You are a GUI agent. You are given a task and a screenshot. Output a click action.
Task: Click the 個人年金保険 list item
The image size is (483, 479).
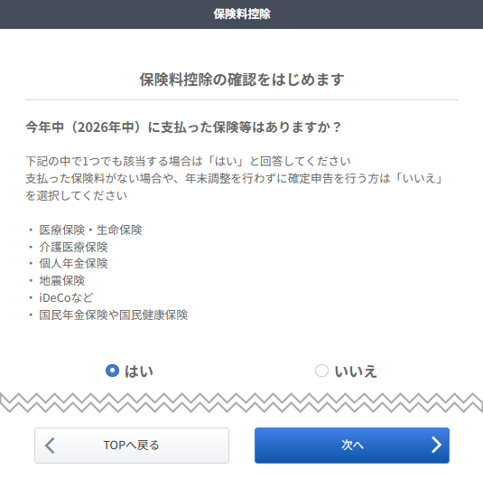point(73,263)
